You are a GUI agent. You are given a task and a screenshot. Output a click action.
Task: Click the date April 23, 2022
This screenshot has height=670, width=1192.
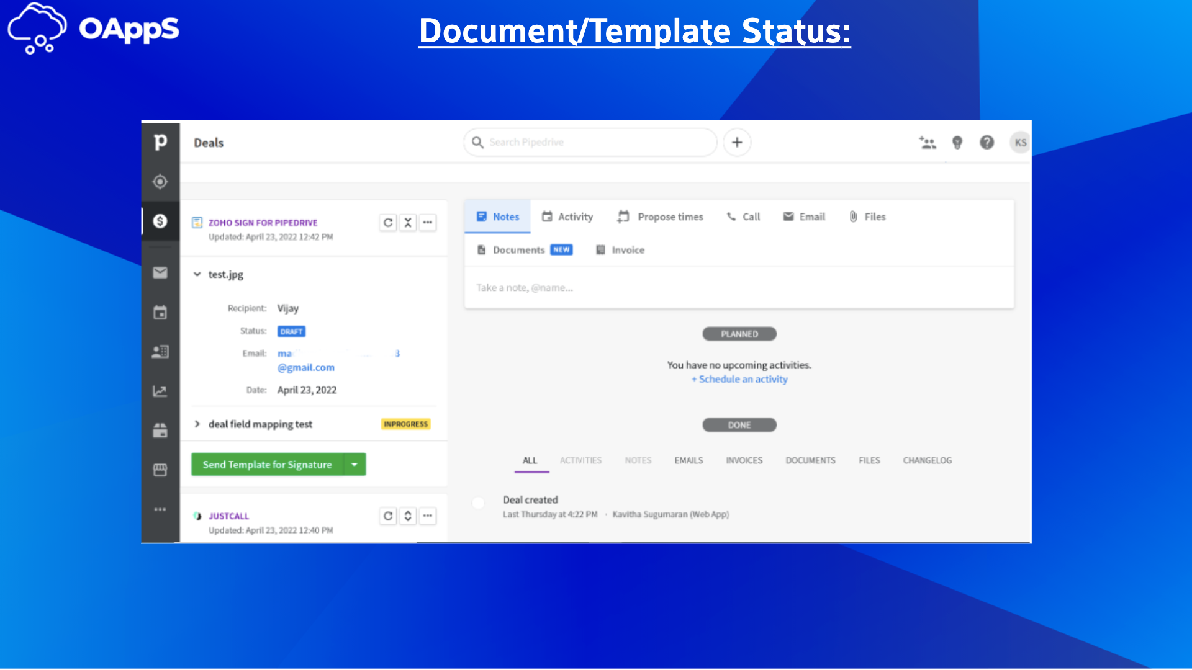point(307,390)
